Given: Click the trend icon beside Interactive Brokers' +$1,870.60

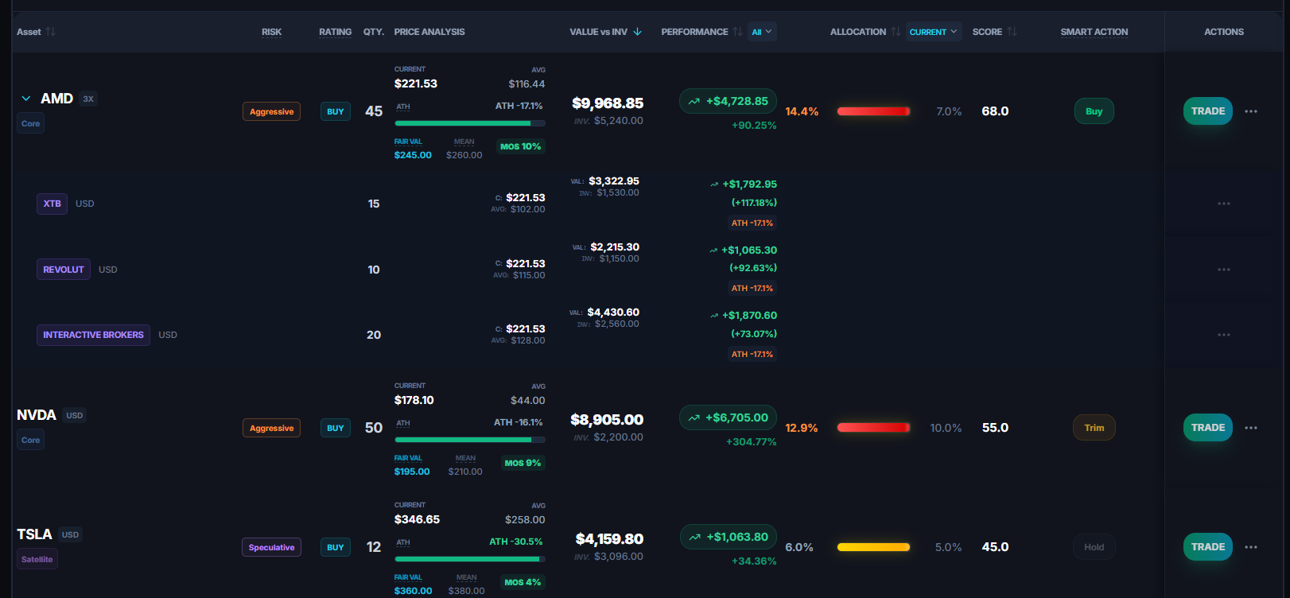Looking at the screenshot, I should pyautogui.click(x=714, y=316).
